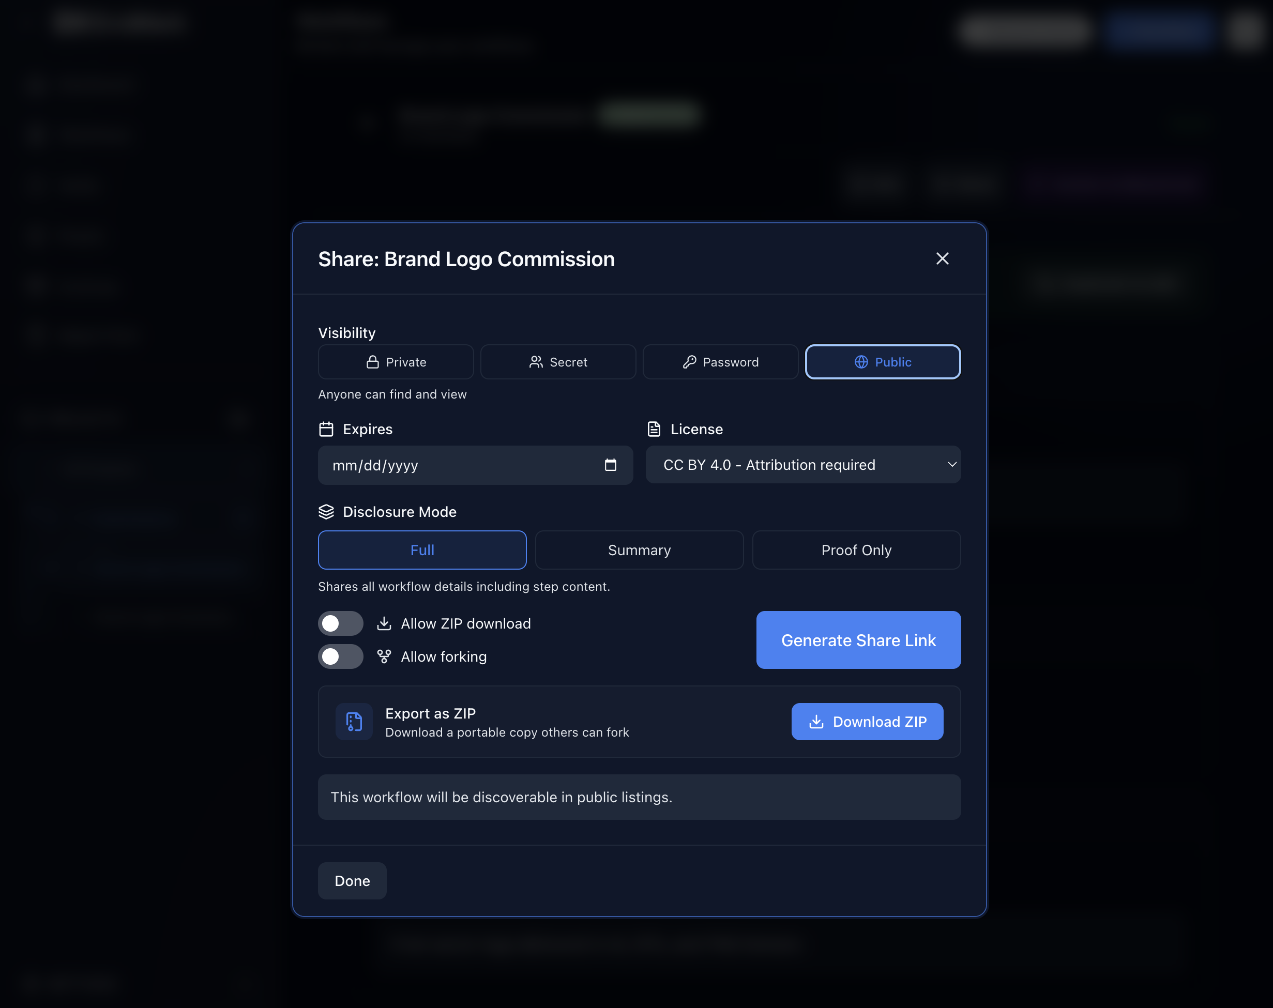
Task: Enable the Allow forking toggle
Action: [341, 656]
